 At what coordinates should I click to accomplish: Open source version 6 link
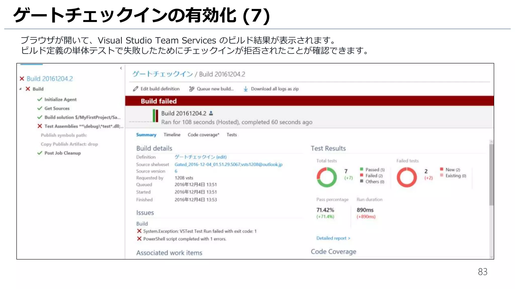[x=176, y=171]
